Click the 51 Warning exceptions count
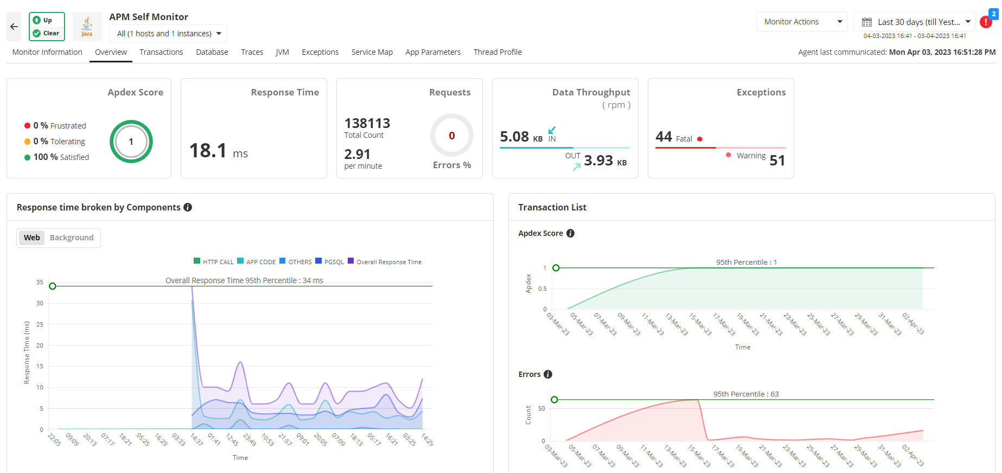 [x=777, y=160]
